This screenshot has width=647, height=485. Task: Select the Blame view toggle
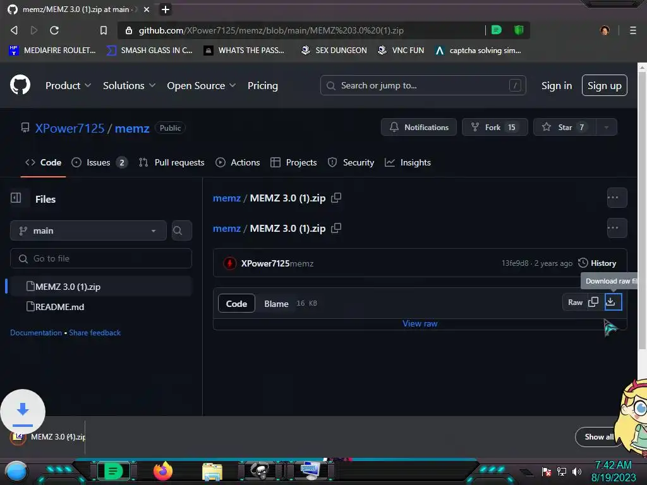pyautogui.click(x=276, y=304)
